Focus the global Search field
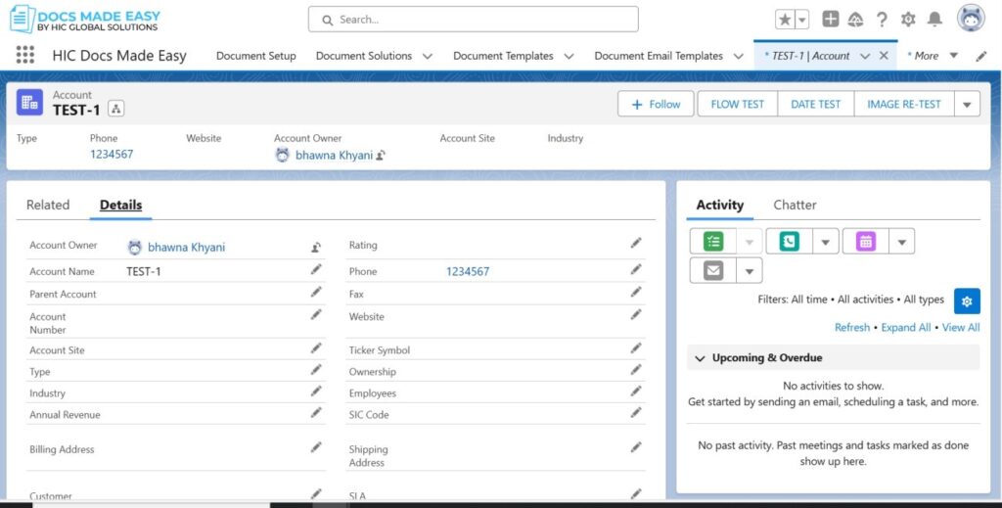The image size is (1002, 508). pyautogui.click(x=473, y=20)
